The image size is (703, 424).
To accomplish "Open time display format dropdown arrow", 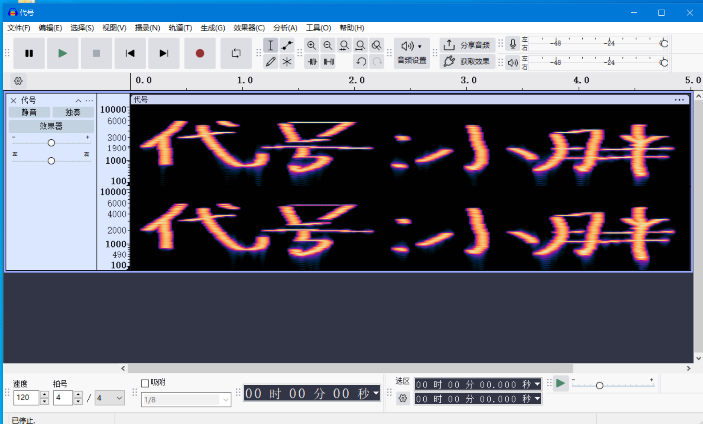I will click(376, 393).
